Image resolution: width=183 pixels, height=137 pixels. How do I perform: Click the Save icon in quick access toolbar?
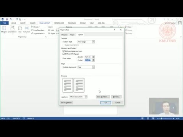click(7, 19)
